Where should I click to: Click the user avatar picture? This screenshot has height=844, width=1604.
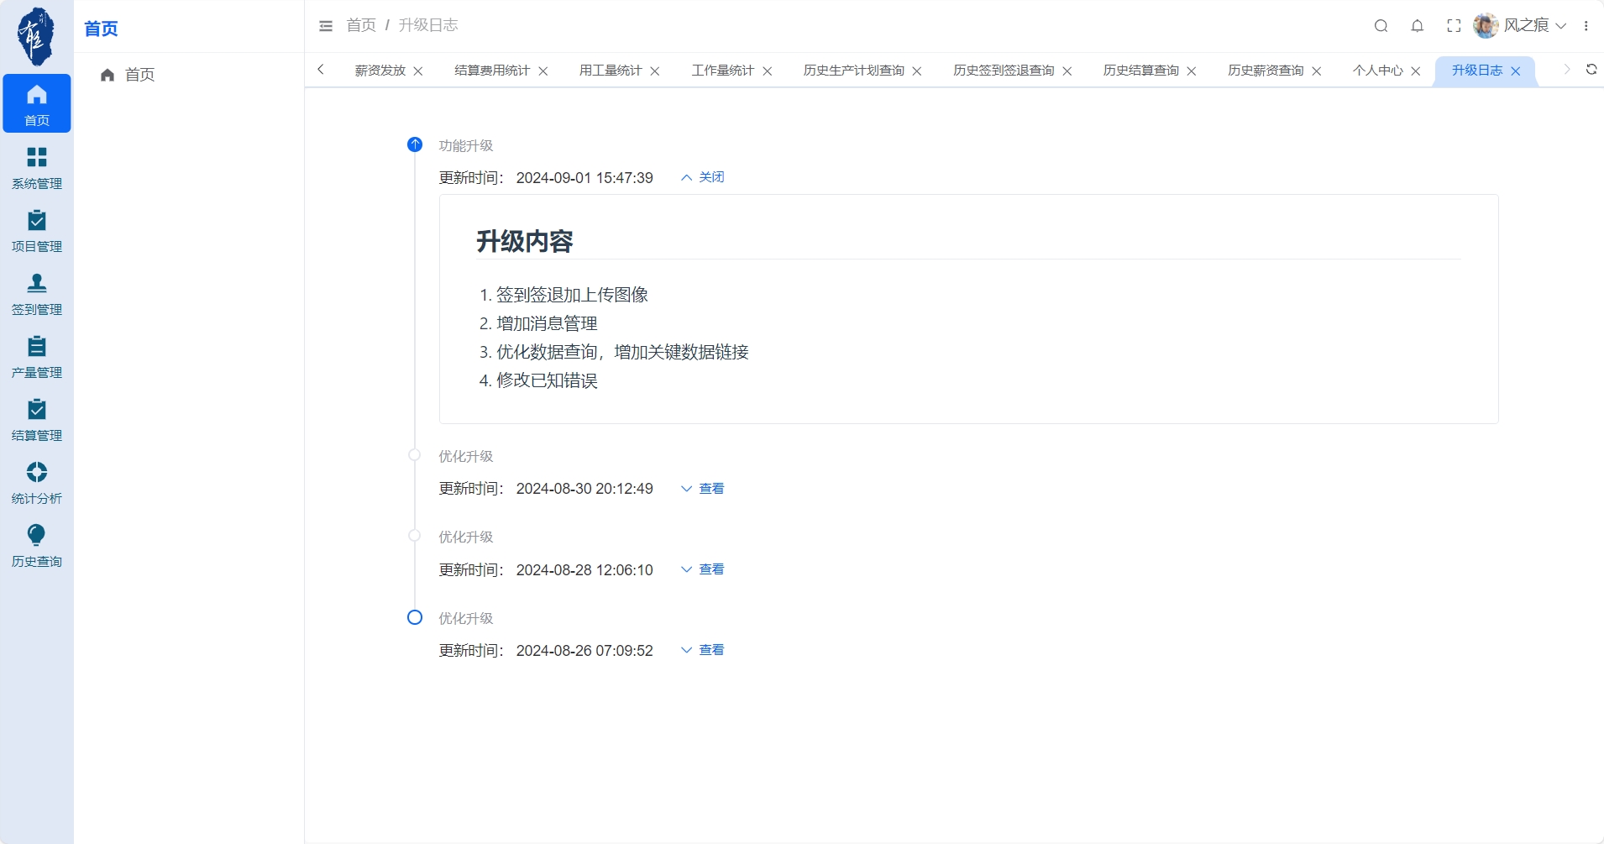point(1486,26)
